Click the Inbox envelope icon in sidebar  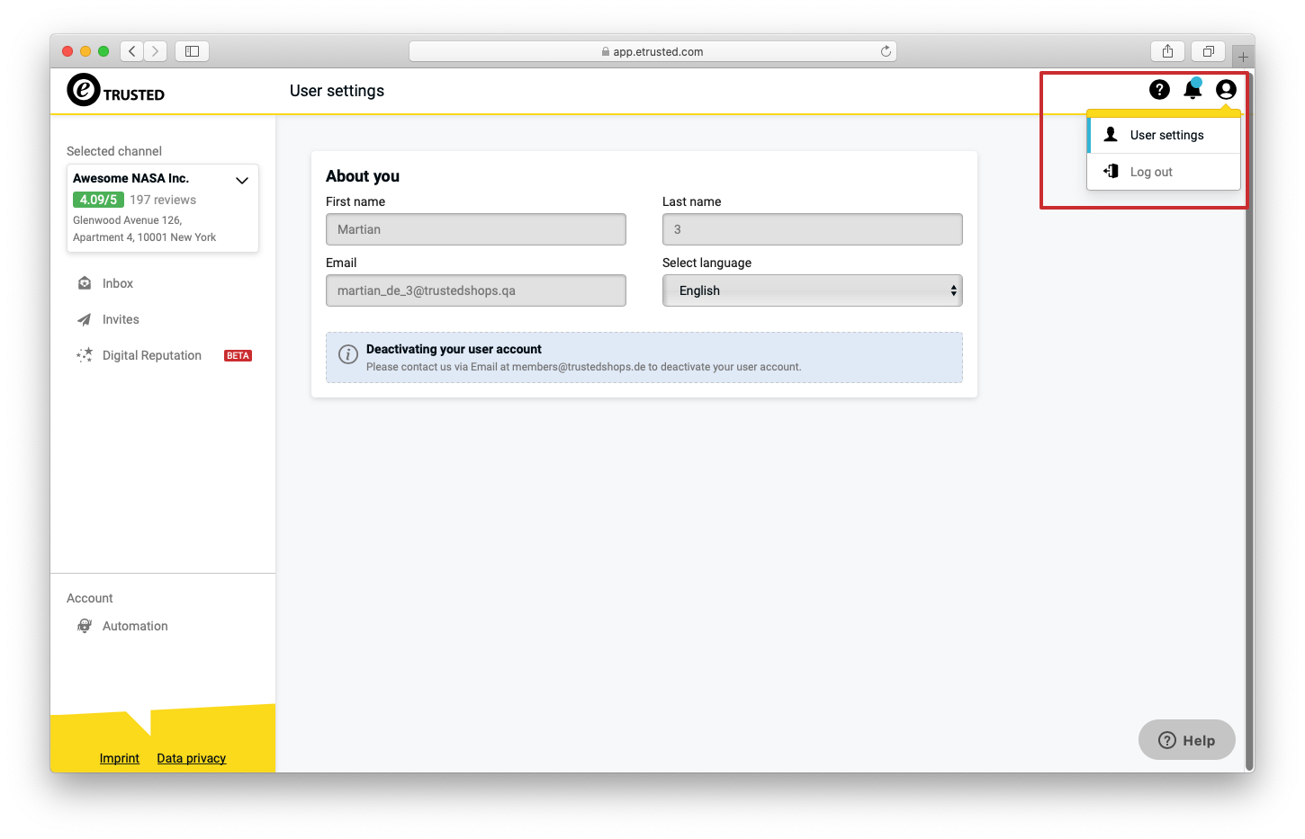[x=85, y=283]
